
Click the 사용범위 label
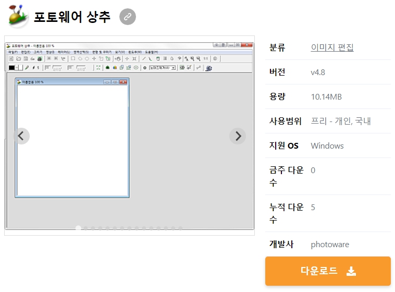pos(285,121)
